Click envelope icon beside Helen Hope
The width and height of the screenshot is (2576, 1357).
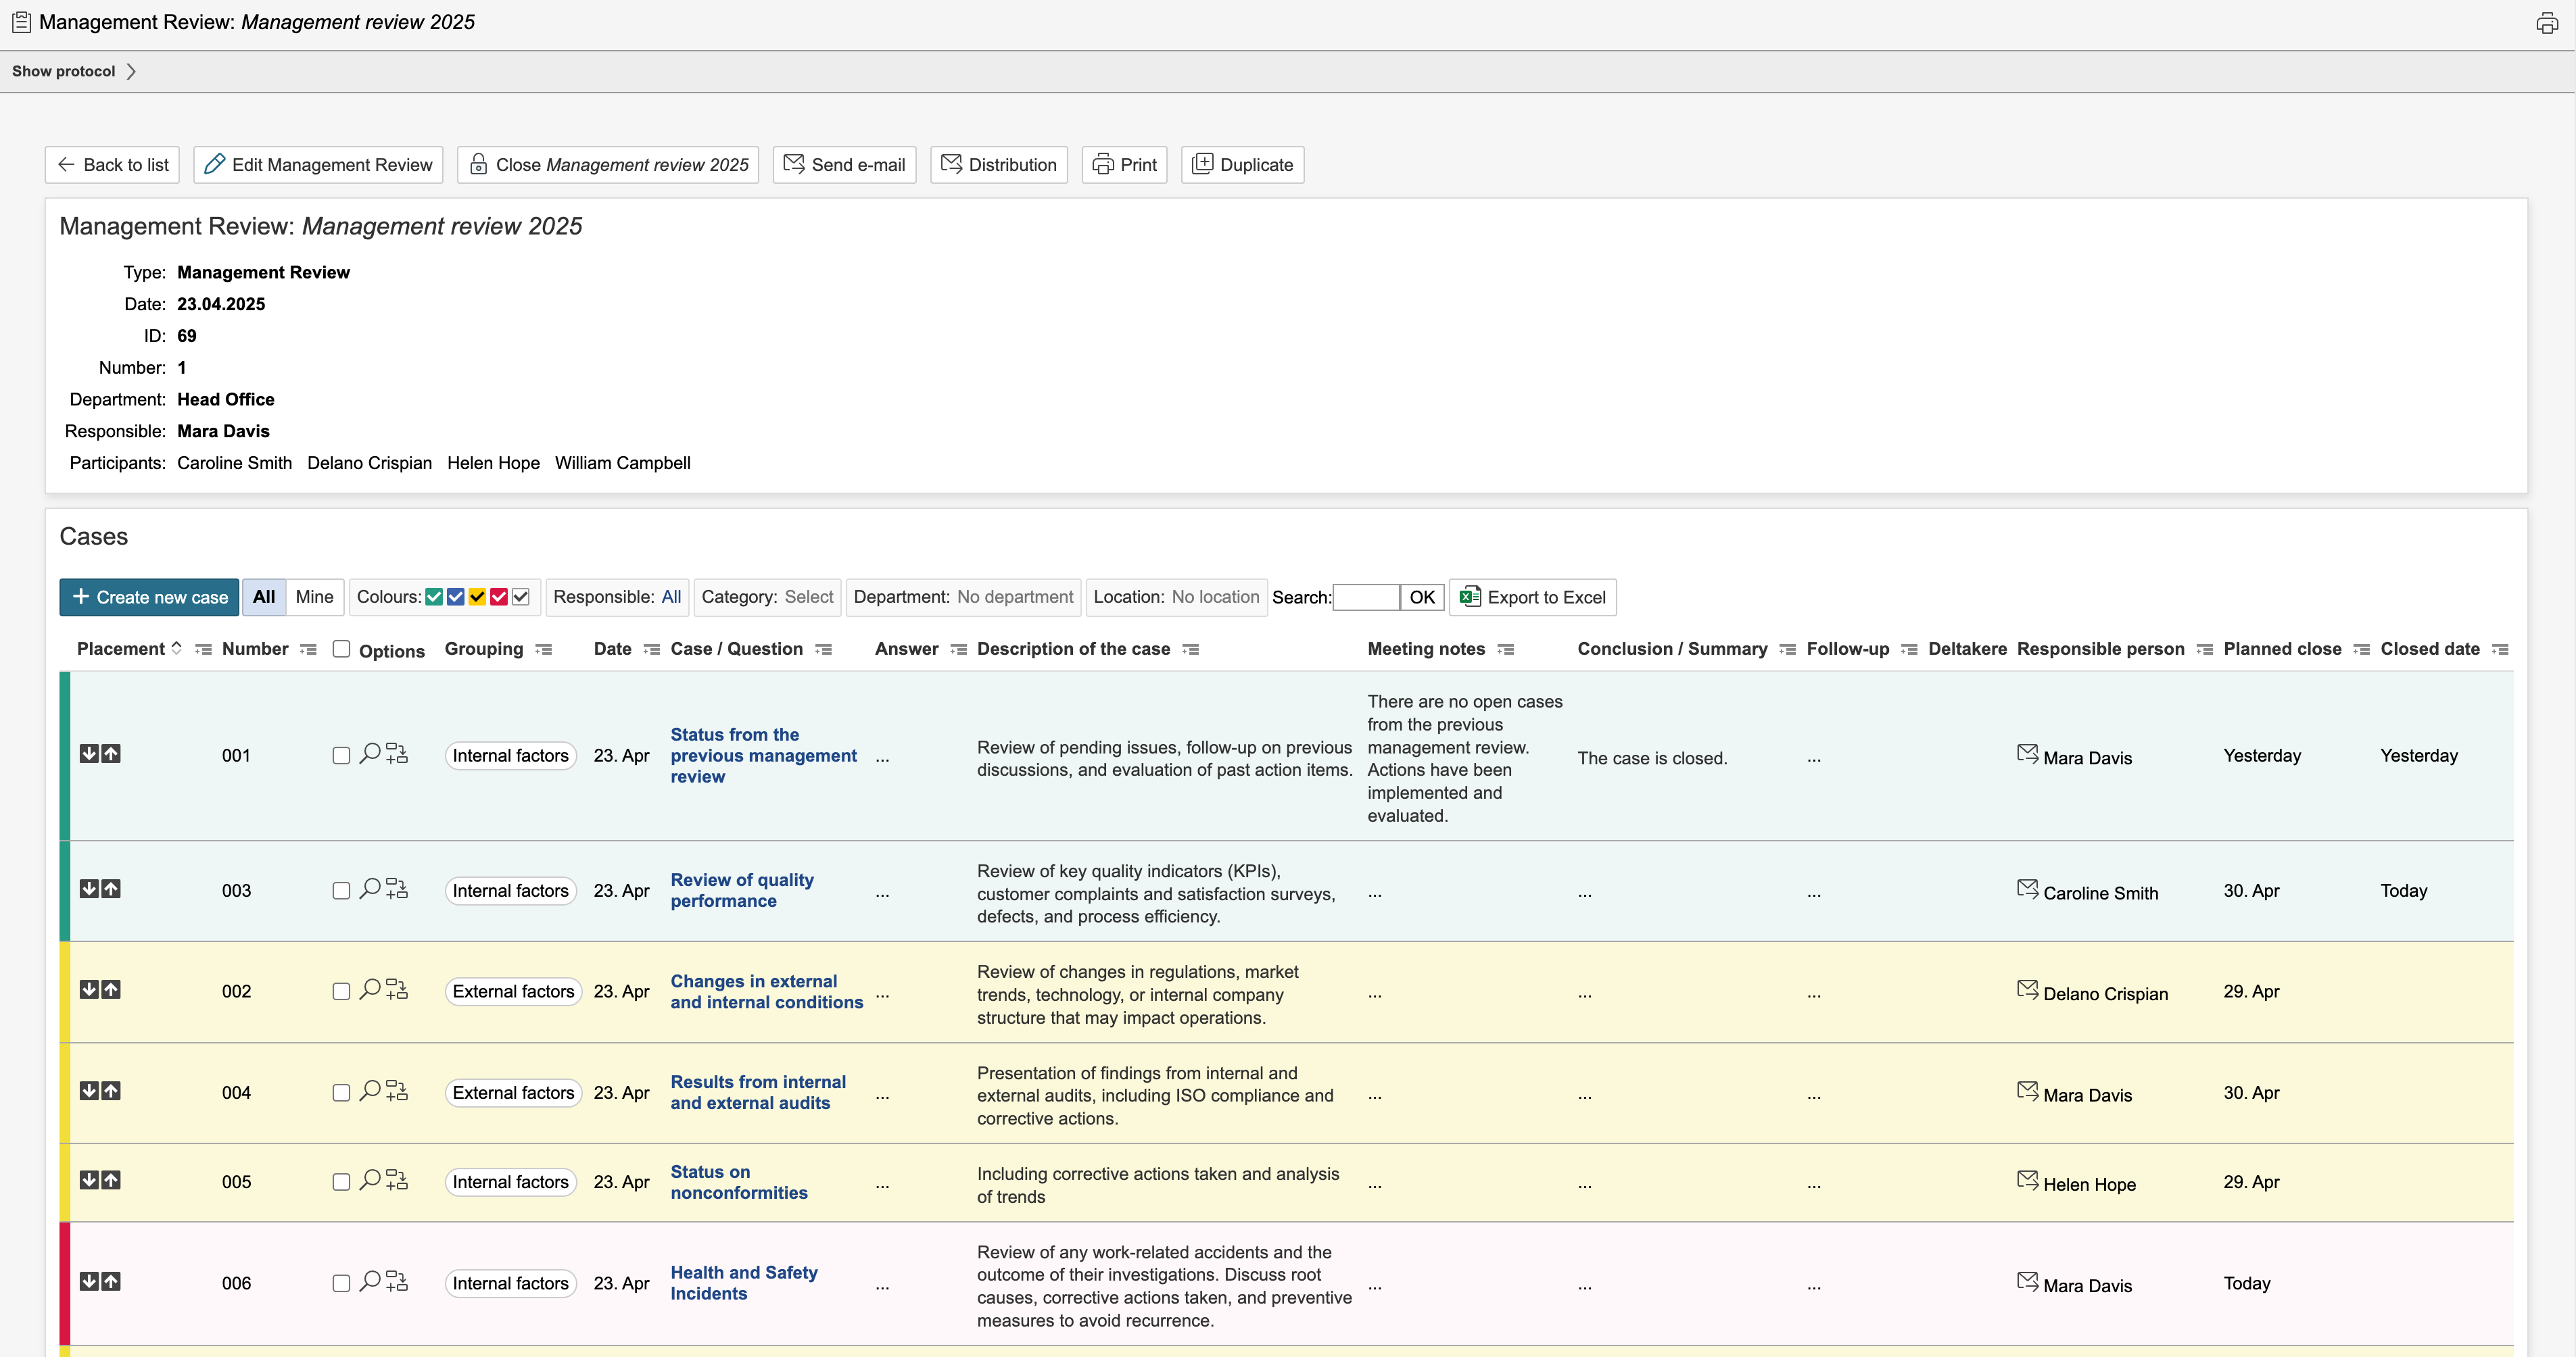[2027, 1180]
